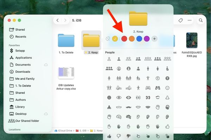This screenshot has height=140, width=211.
Task: Open more colors with the plus button
Action: [x=154, y=39]
